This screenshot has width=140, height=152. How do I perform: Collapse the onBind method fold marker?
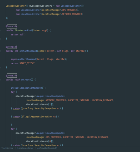click(0, 30)
